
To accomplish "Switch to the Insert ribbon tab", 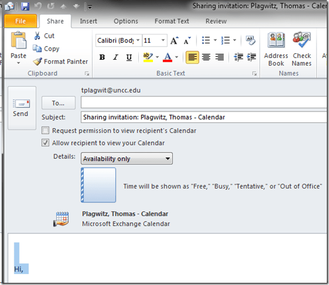I will pyautogui.click(x=88, y=21).
